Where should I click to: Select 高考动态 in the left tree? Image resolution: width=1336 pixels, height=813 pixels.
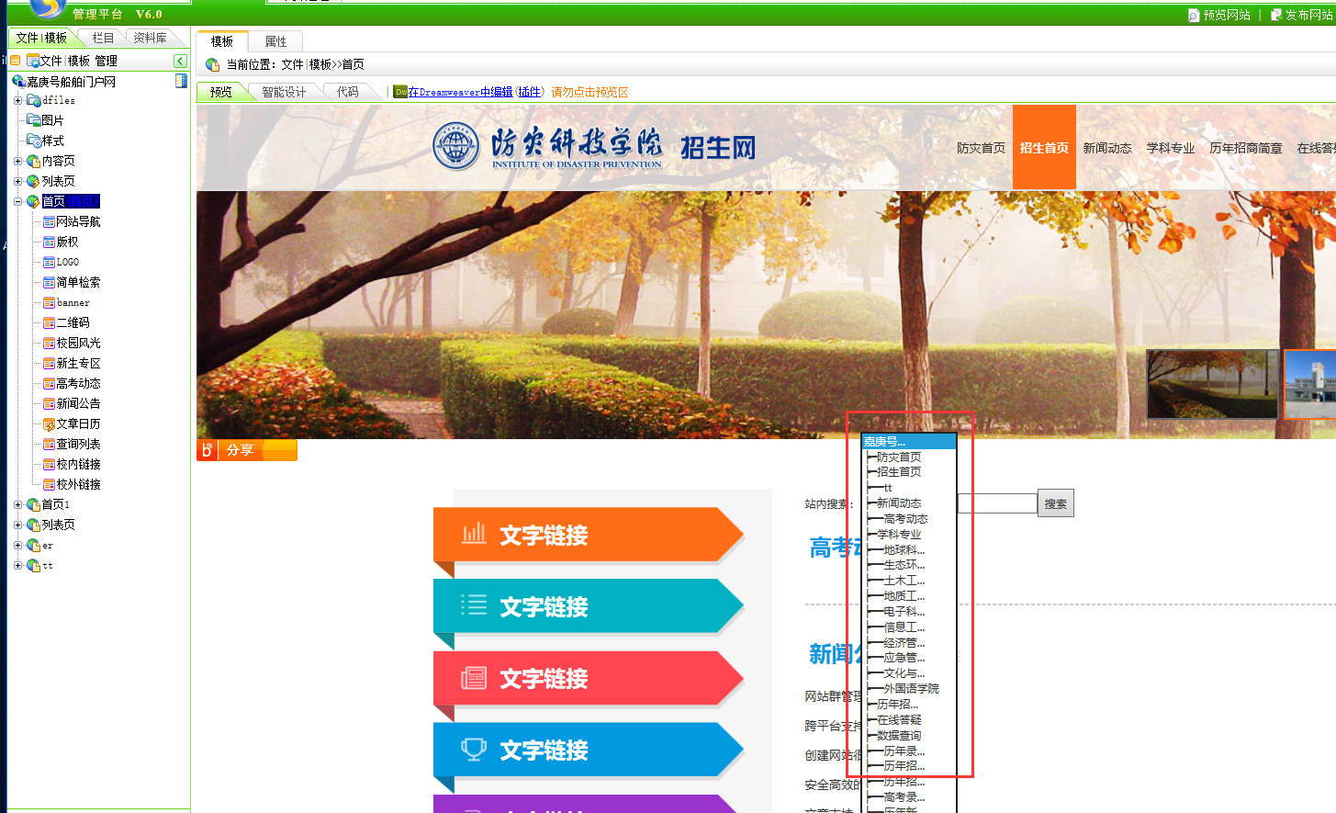point(78,383)
